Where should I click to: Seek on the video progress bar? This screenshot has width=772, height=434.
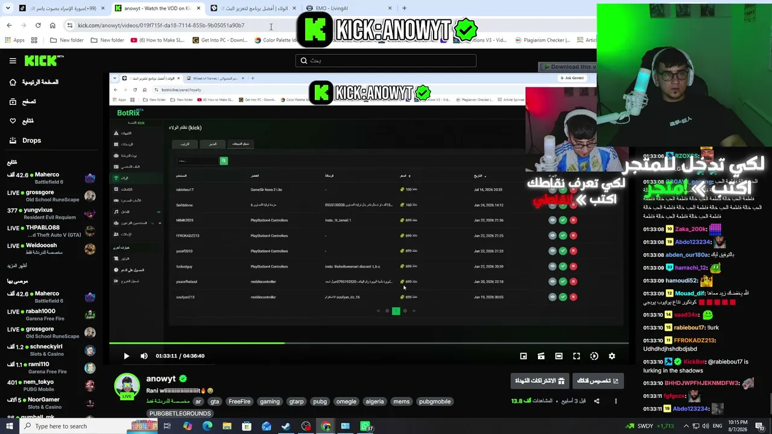click(369, 344)
